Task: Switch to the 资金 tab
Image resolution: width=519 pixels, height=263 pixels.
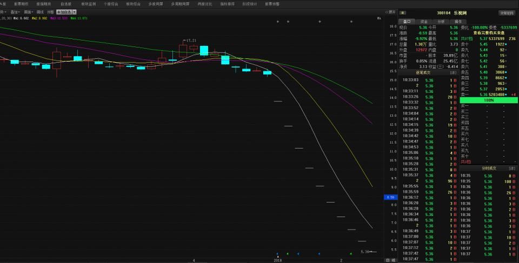Action: click(423, 22)
